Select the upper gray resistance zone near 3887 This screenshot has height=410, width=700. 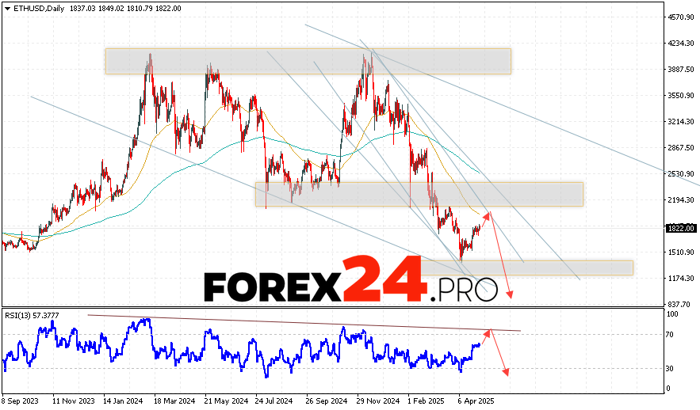pyautogui.click(x=308, y=61)
